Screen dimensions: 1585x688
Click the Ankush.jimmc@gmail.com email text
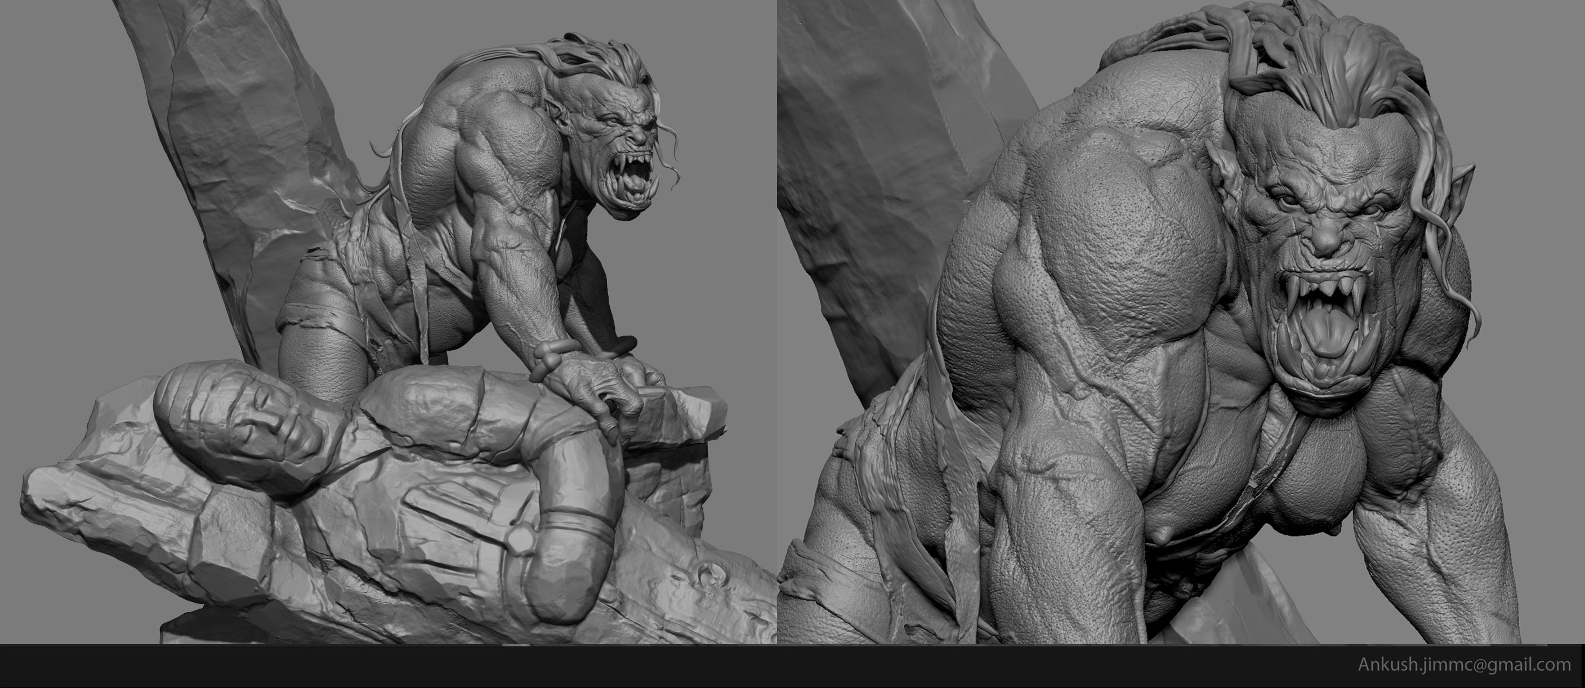pyautogui.click(x=1464, y=665)
